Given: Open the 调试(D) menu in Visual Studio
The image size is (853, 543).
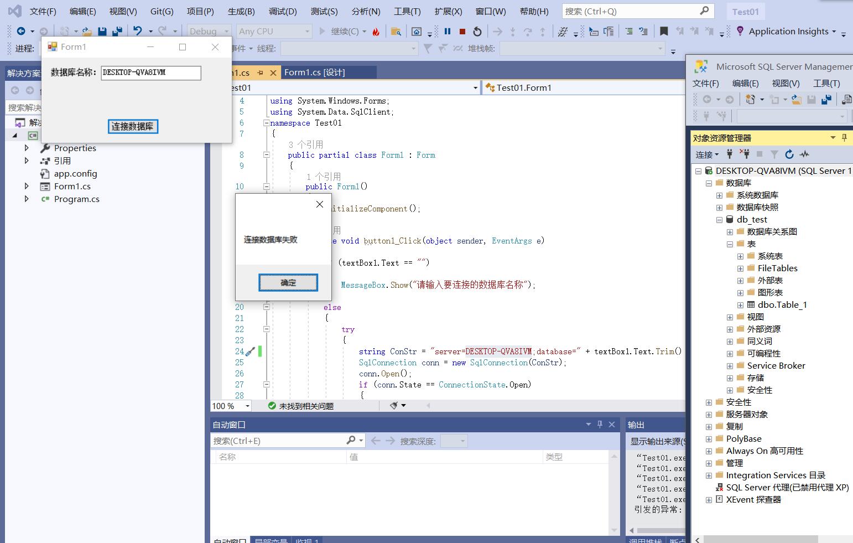Looking at the screenshot, I should point(283,11).
